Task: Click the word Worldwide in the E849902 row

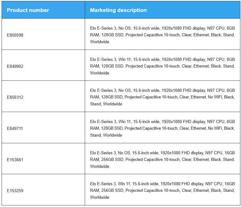Action: click(x=100, y=73)
